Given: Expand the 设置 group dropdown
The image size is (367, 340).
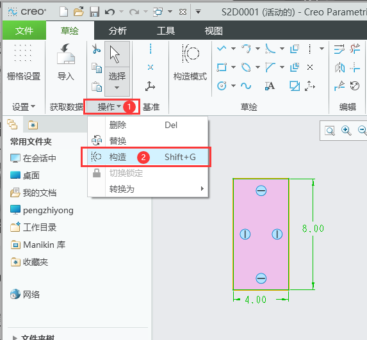Looking at the screenshot, I should (24, 107).
